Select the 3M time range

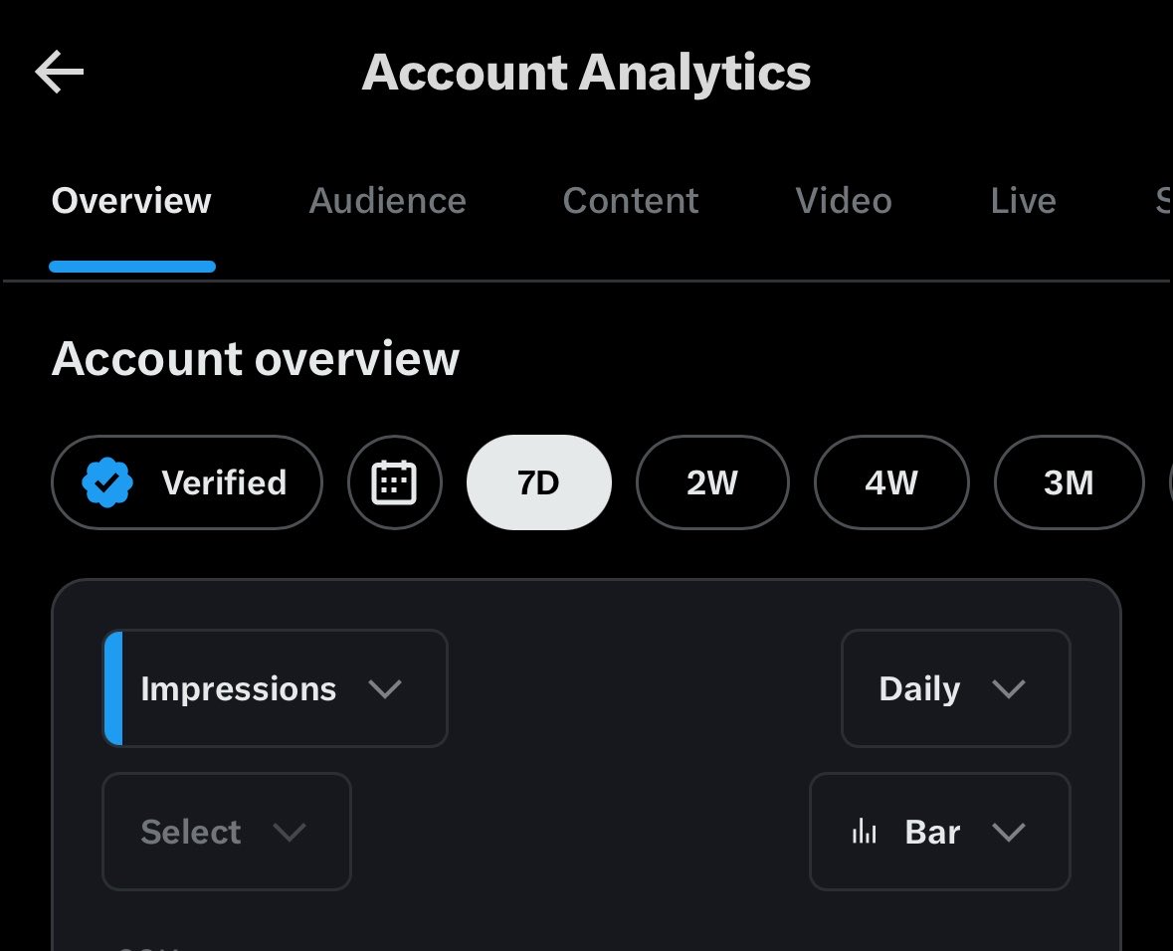click(1069, 482)
